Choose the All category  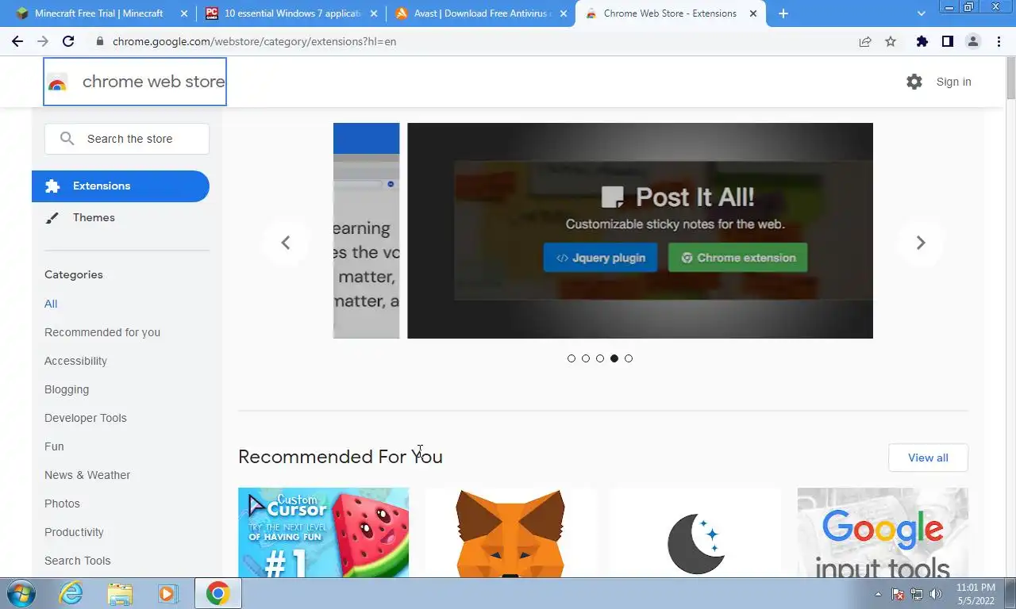pyautogui.click(x=51, y=304)
